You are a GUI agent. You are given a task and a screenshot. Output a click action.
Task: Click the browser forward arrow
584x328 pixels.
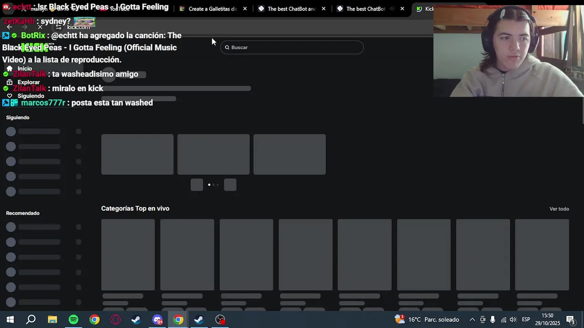(x=25, y=27)
